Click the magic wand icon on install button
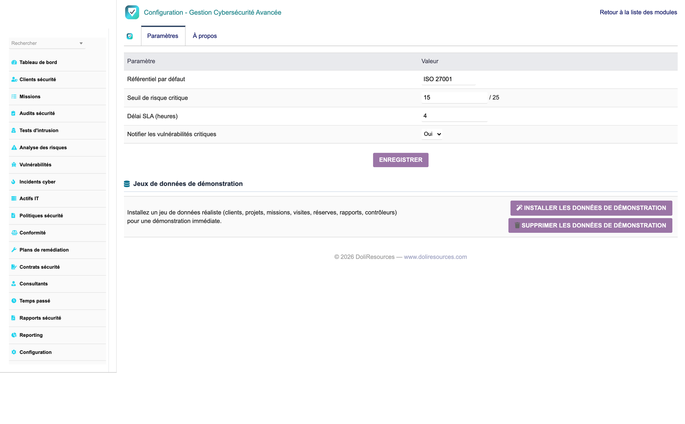685x424 pixels. tap(519, 208)
